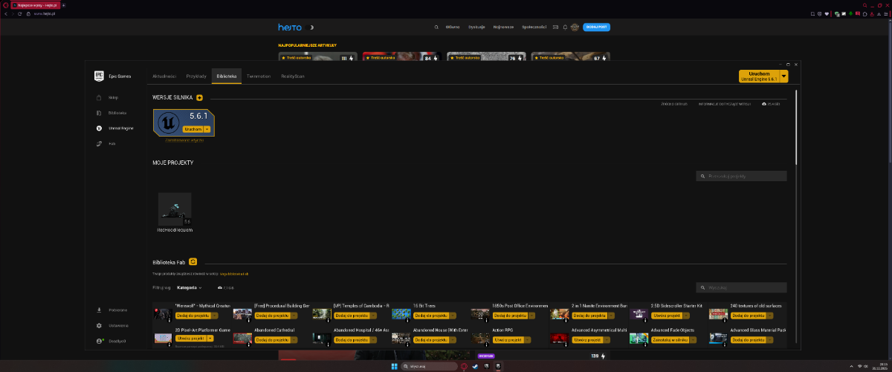Open Pobierane downloads in the sidebar

117,310
